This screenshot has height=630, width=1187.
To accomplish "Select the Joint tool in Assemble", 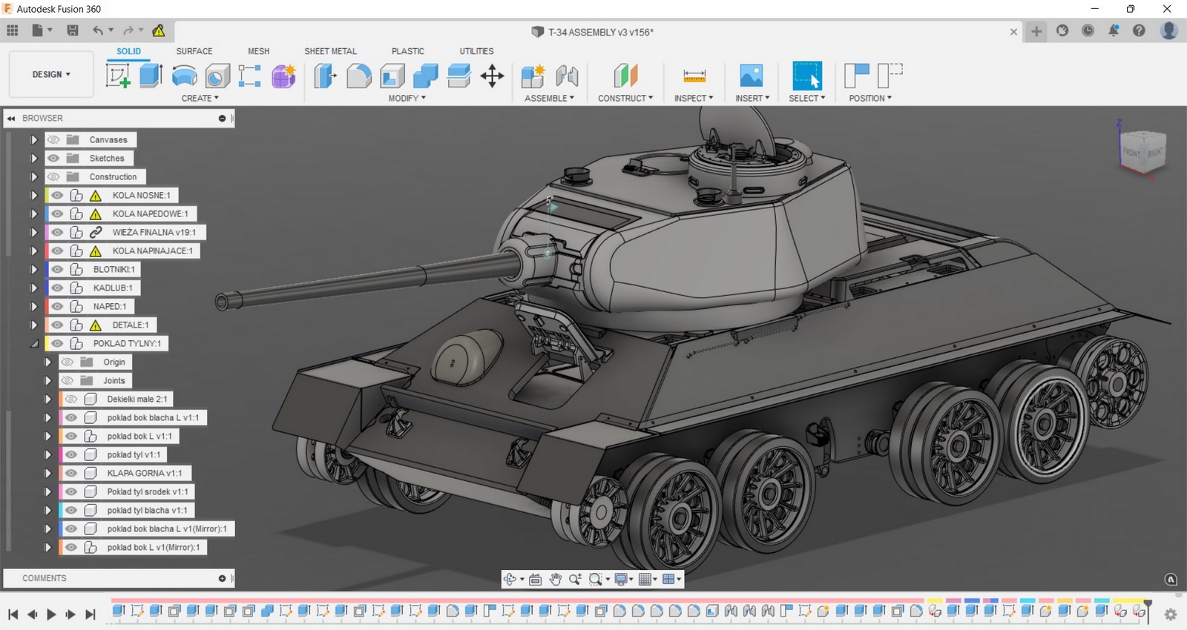I will click(x=567, y=76).
